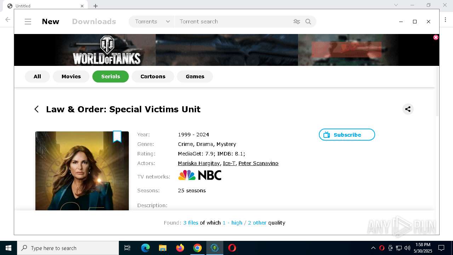Open network settings tray icon

[x=399, y=248]
